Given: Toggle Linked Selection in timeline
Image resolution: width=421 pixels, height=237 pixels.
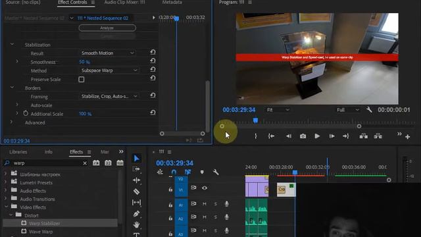Looking at the screenshot, I should 187,172.
